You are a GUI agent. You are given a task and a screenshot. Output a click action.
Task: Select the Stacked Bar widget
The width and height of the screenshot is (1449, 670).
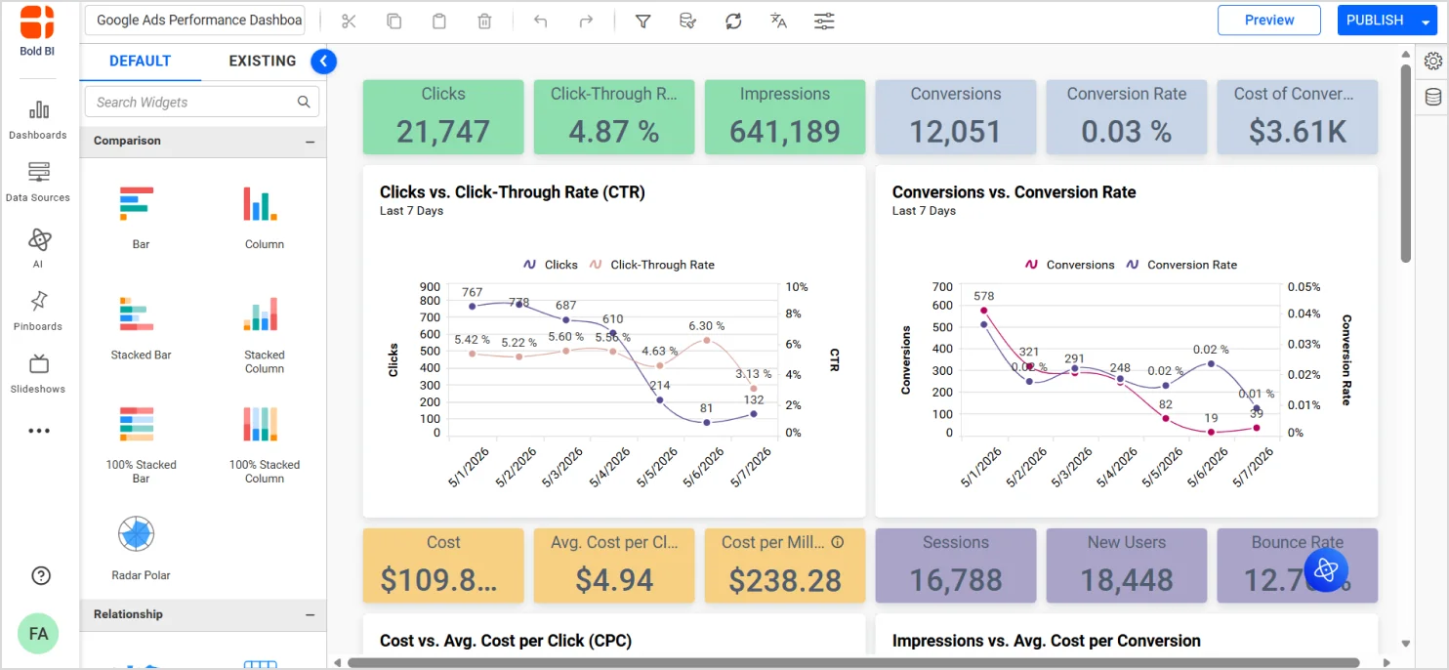[141, 327]
